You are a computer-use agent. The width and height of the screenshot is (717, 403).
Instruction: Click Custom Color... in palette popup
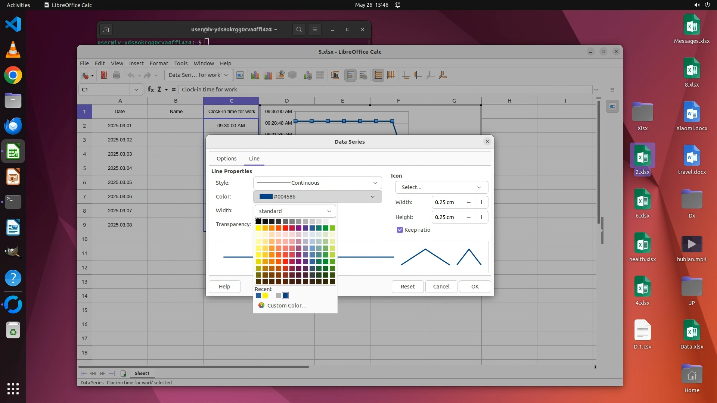286,306
